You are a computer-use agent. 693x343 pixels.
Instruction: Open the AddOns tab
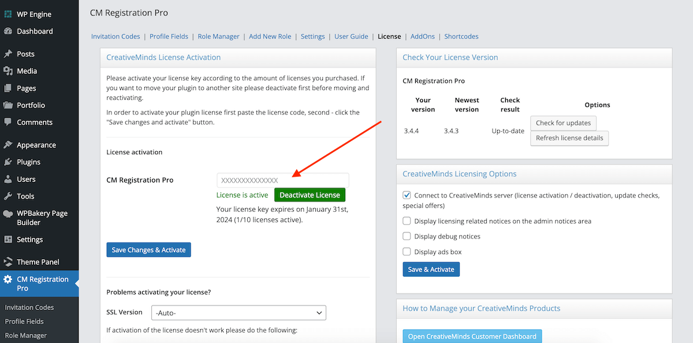tap(423, 36)
